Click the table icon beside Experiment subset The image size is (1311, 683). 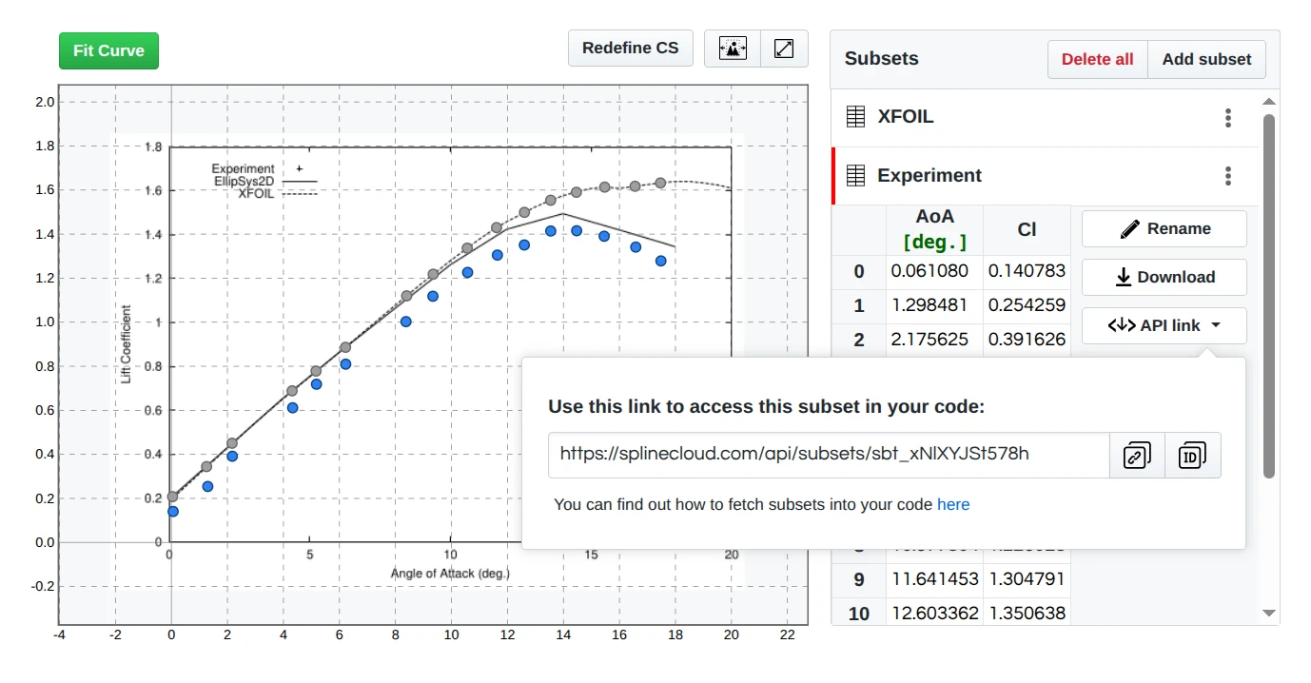pos(855,175)
